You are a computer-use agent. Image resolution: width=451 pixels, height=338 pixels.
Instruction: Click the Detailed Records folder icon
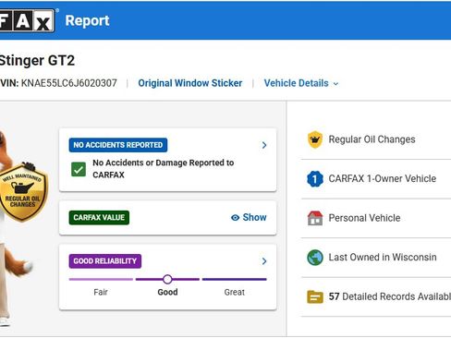click(x=315, y=296)
